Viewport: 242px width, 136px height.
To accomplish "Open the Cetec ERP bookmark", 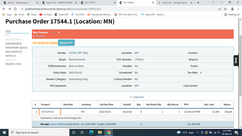I will [61, 14].
